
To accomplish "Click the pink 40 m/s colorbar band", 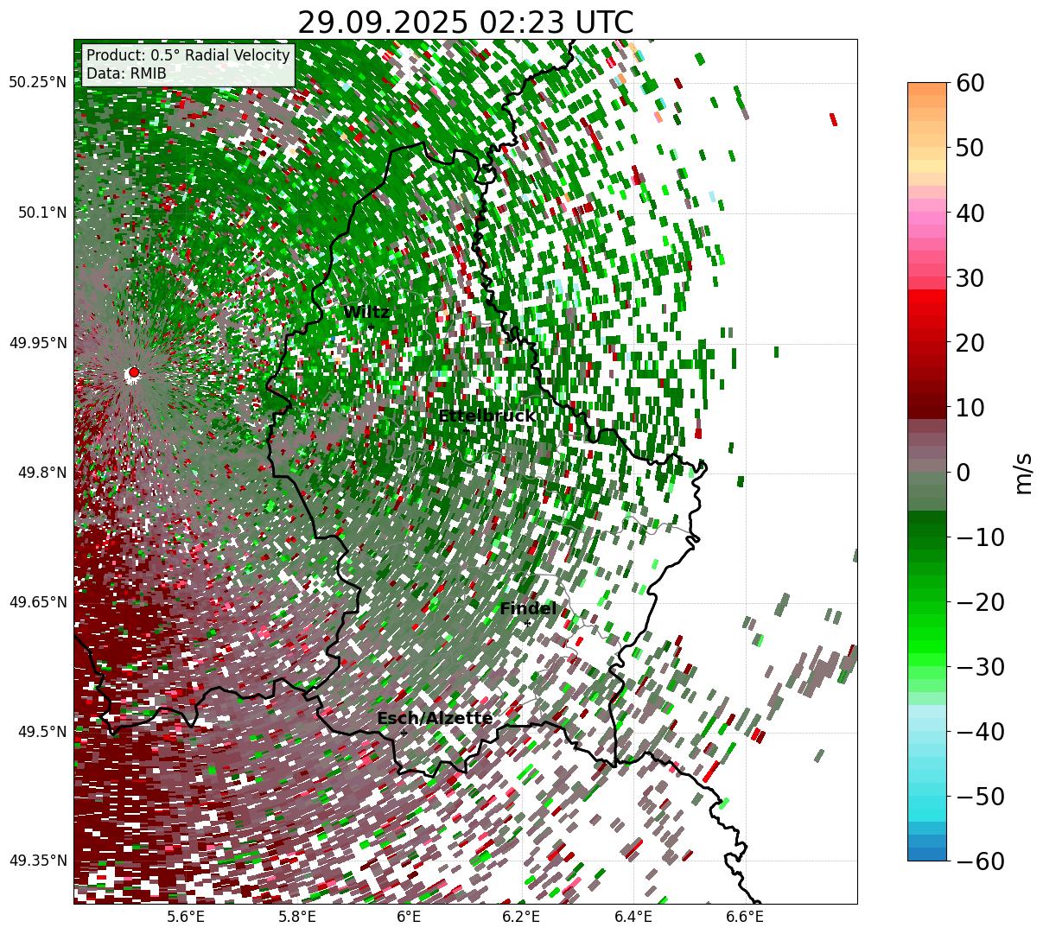I will click(x=927, y=213).
